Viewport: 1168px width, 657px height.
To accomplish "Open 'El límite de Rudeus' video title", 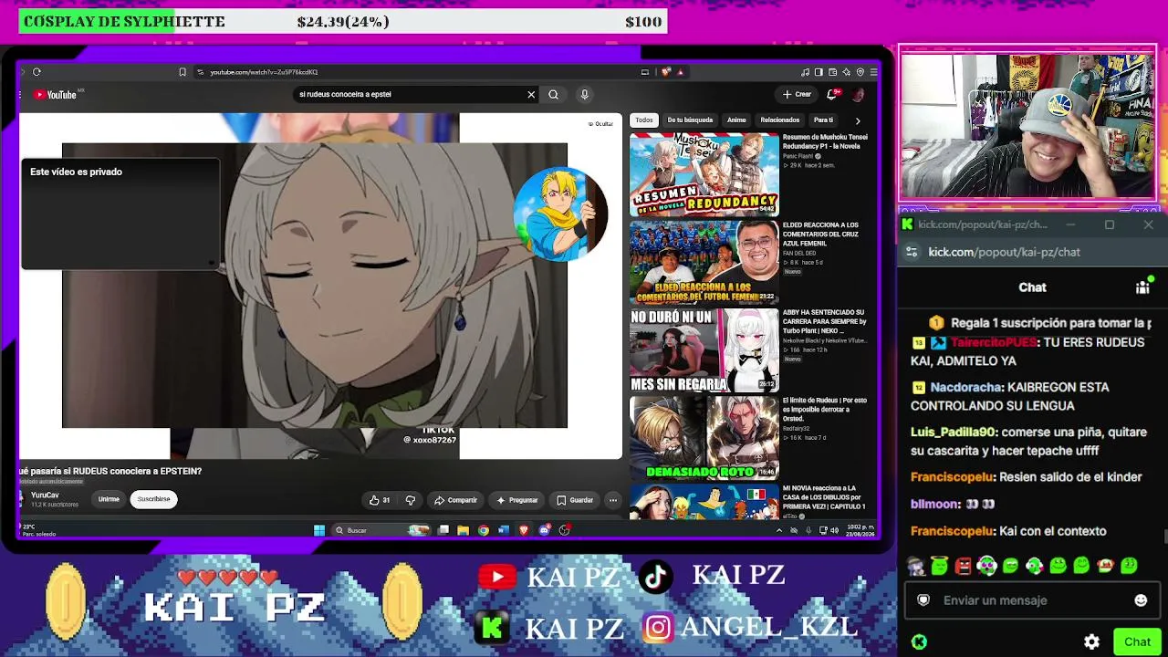I will point(825,408).
